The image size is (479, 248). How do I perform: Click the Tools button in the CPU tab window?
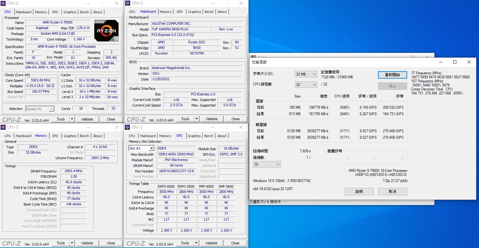tap(61, 119)
